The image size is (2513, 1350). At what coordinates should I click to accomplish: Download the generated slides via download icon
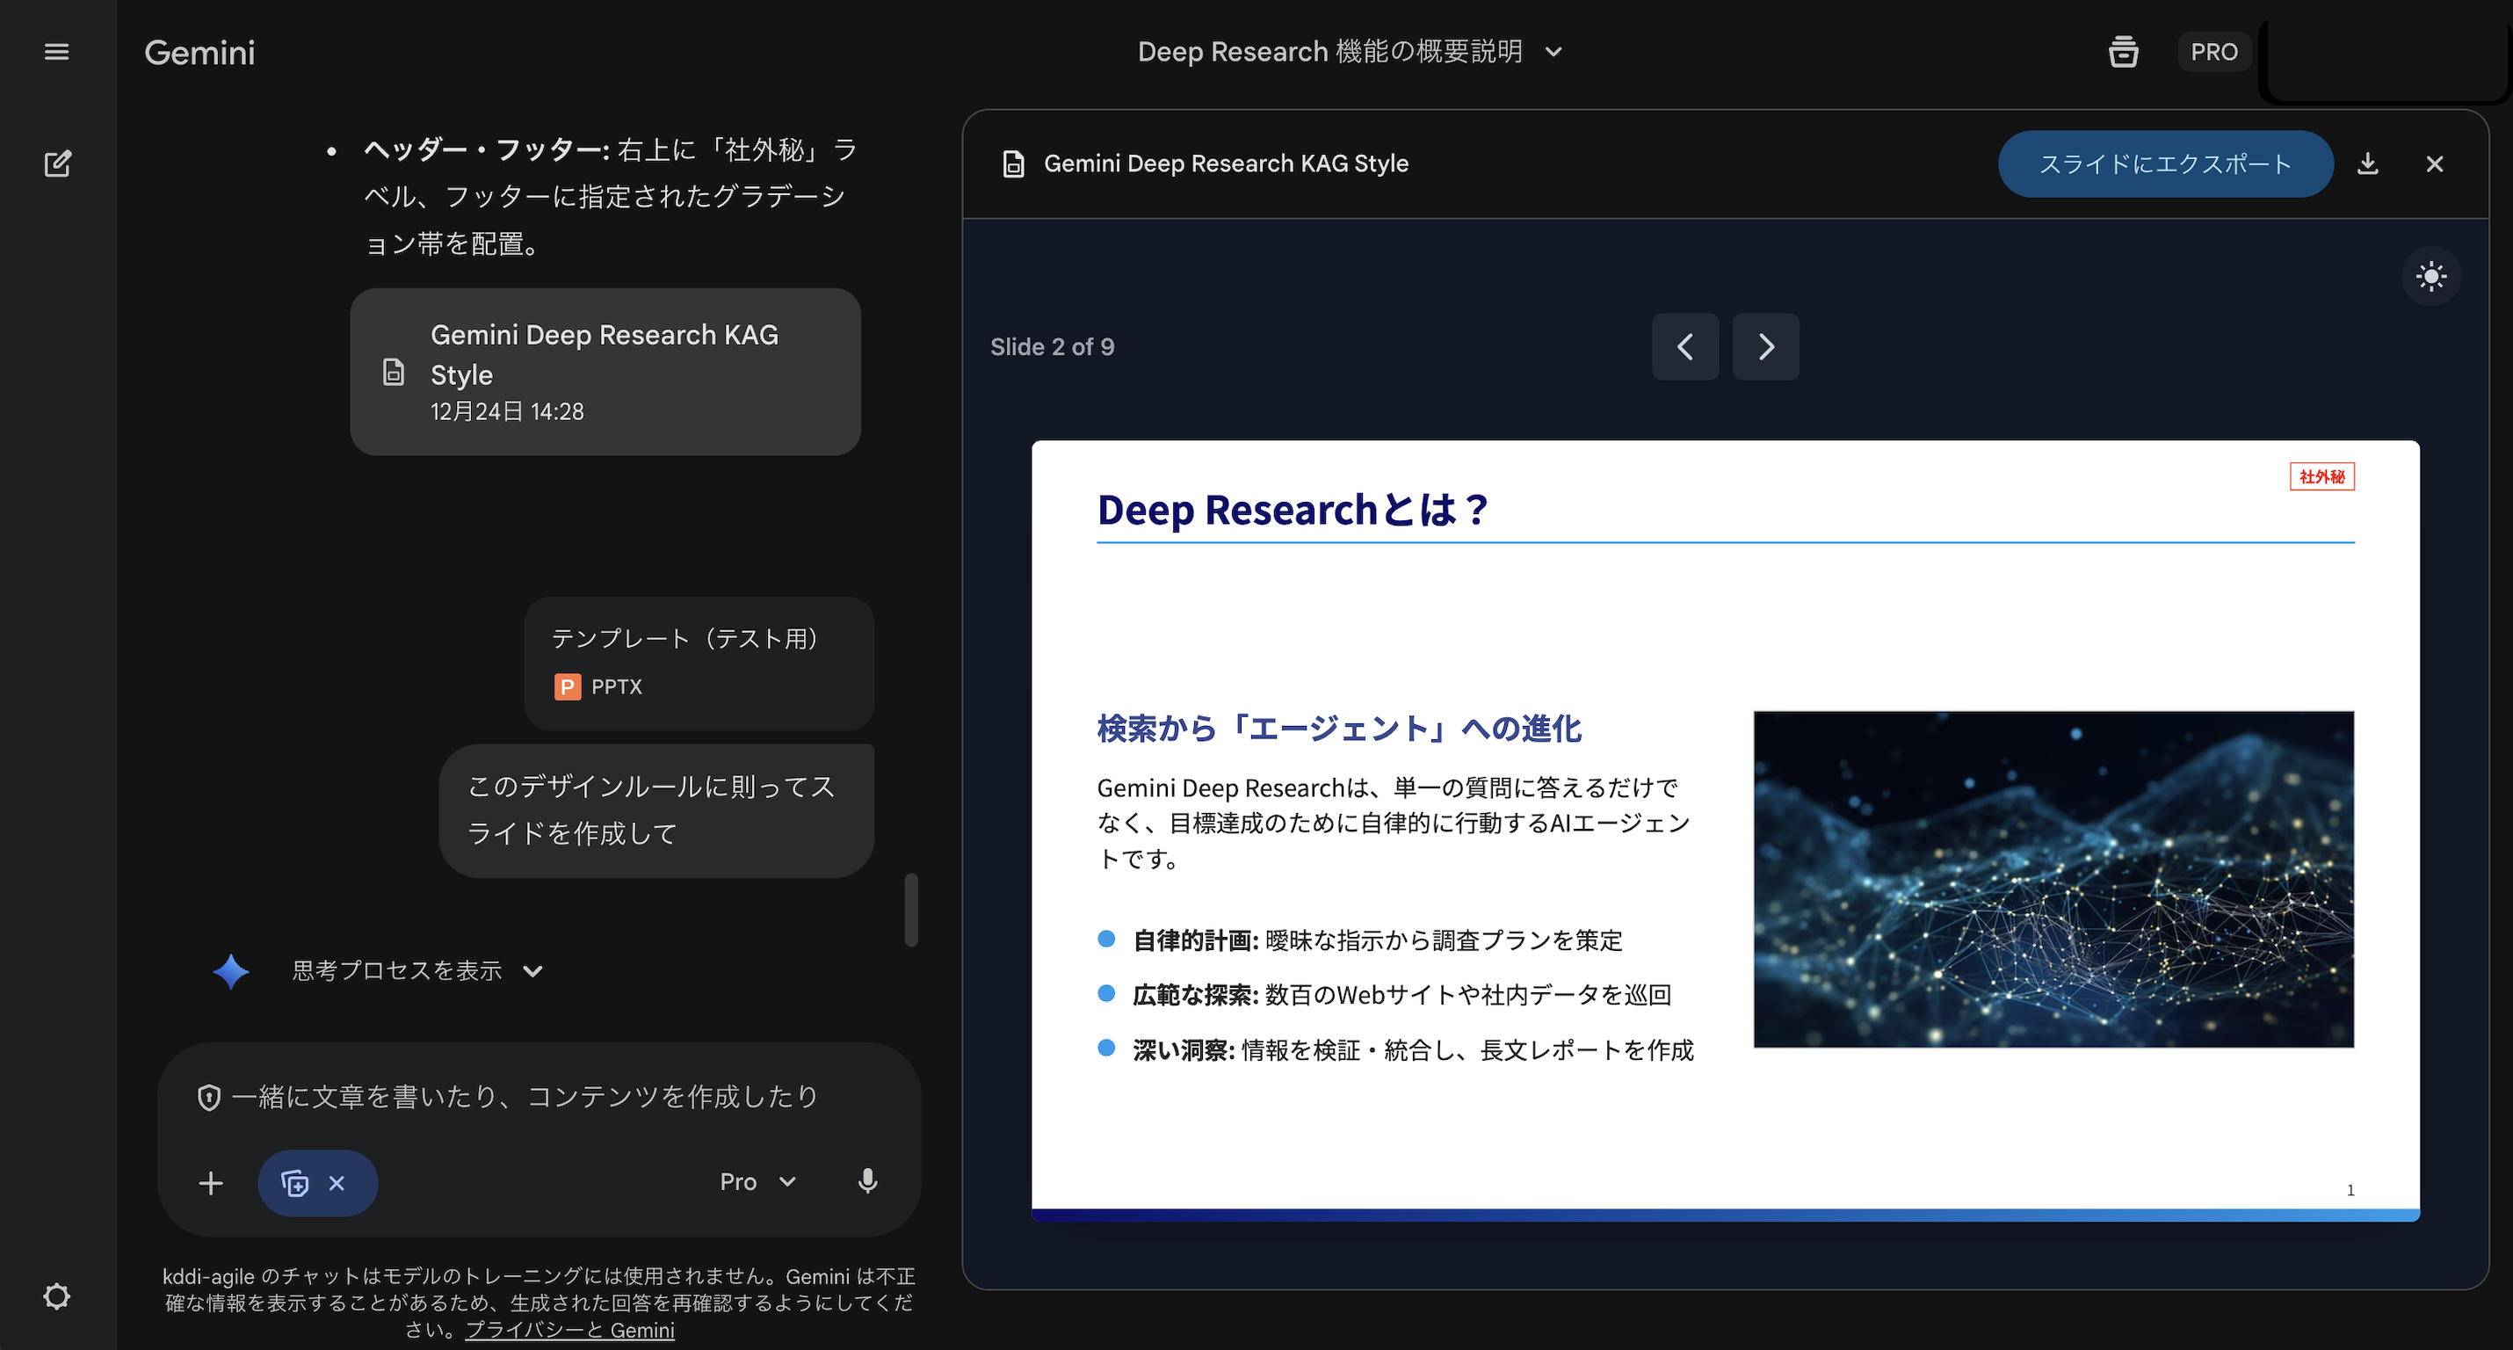tap(2369, 164)
